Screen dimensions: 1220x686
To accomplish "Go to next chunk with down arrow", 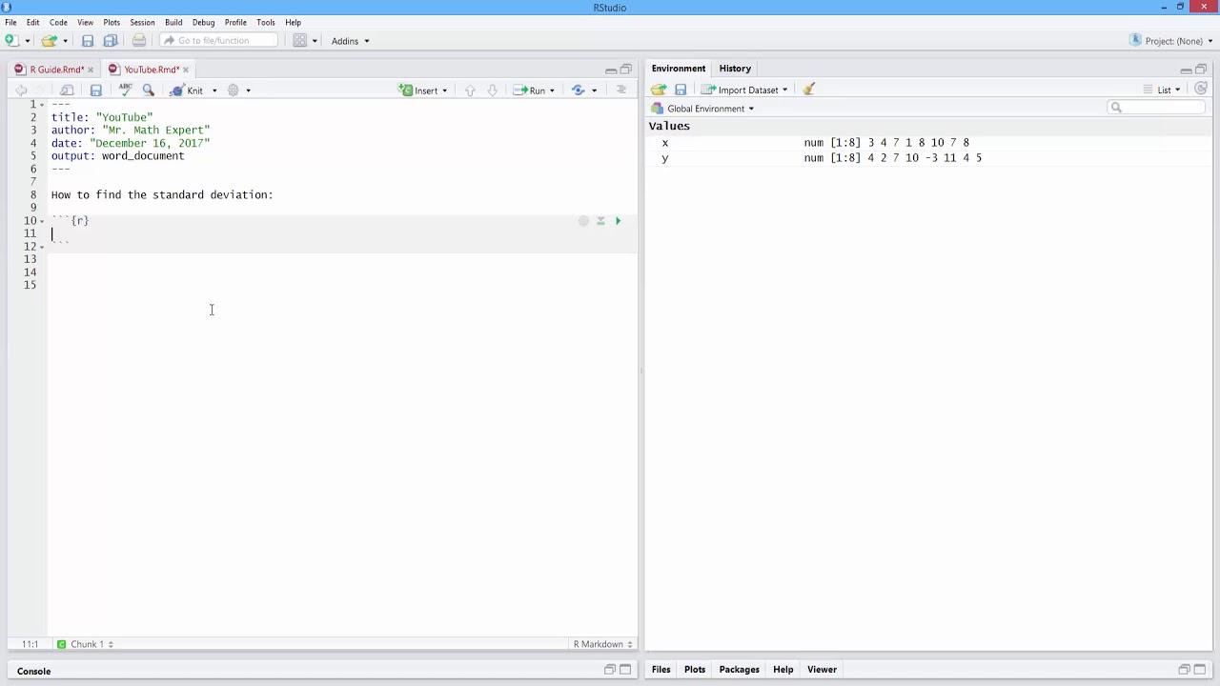I will (x=492, y=91).
